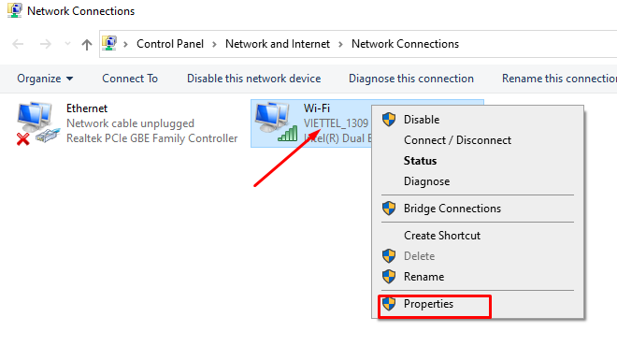This screenshot has width=617, height=346.
Task: Click the shield icon beside Rename
Action: point(389,276)
